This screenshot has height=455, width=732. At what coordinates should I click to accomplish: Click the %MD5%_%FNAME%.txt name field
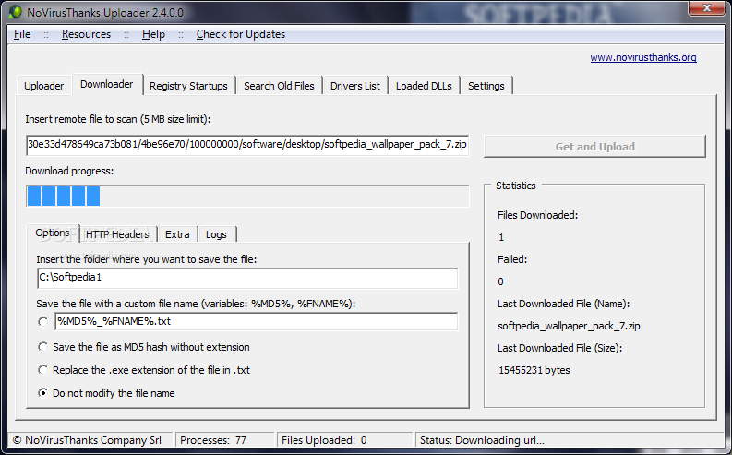[257, 321]
